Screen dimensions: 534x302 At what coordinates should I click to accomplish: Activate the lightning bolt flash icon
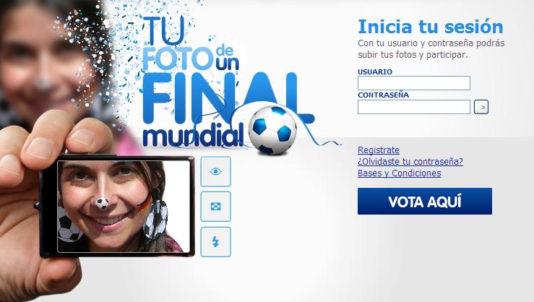click(215, 242)
